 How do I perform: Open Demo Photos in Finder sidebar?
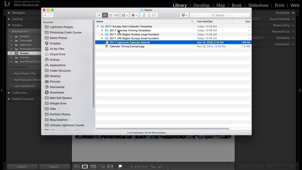[58, 38]
